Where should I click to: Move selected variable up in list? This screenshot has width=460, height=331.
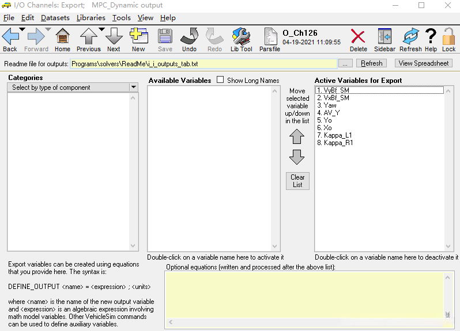point(297,136)
